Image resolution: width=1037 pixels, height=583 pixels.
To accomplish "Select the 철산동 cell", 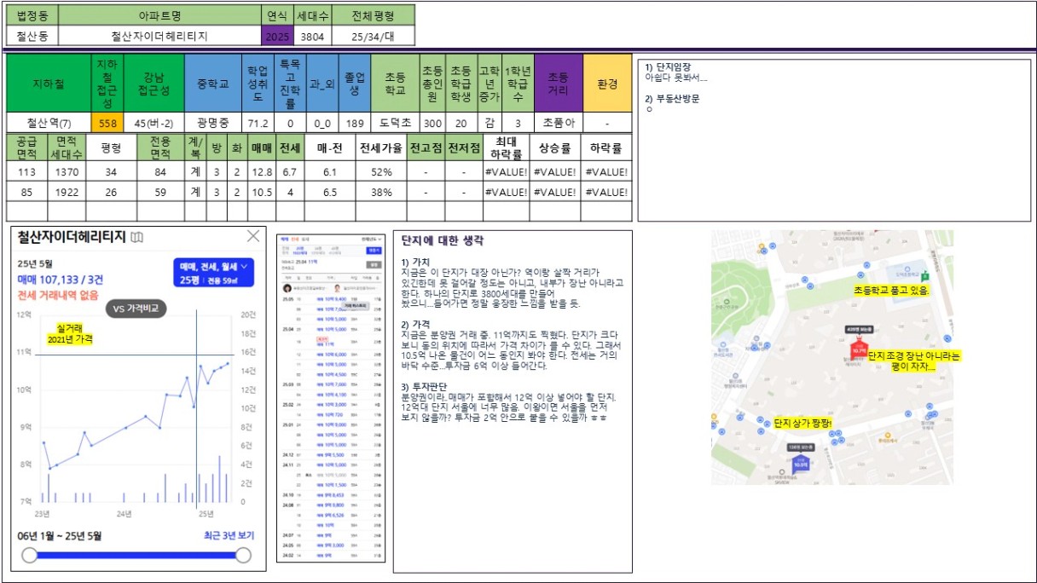I will [33, 37].
